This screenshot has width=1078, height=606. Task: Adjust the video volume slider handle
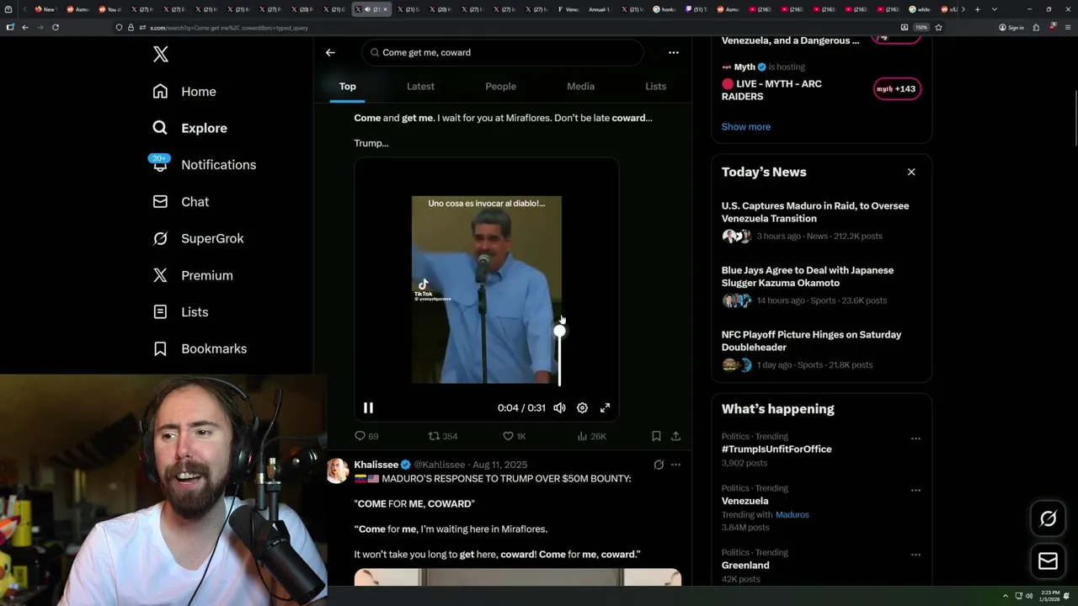559,332
